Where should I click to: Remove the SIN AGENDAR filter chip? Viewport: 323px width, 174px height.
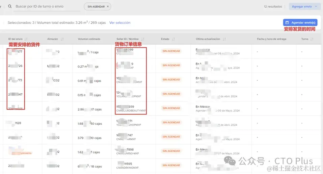[108, 6]
